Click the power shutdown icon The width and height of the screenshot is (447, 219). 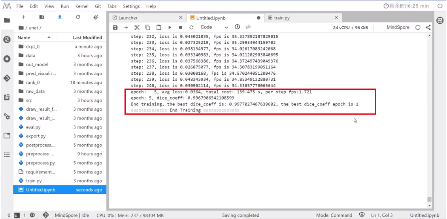(x=439, y=6)
